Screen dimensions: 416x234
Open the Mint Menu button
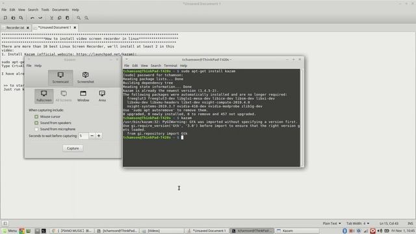click(10, 231)
